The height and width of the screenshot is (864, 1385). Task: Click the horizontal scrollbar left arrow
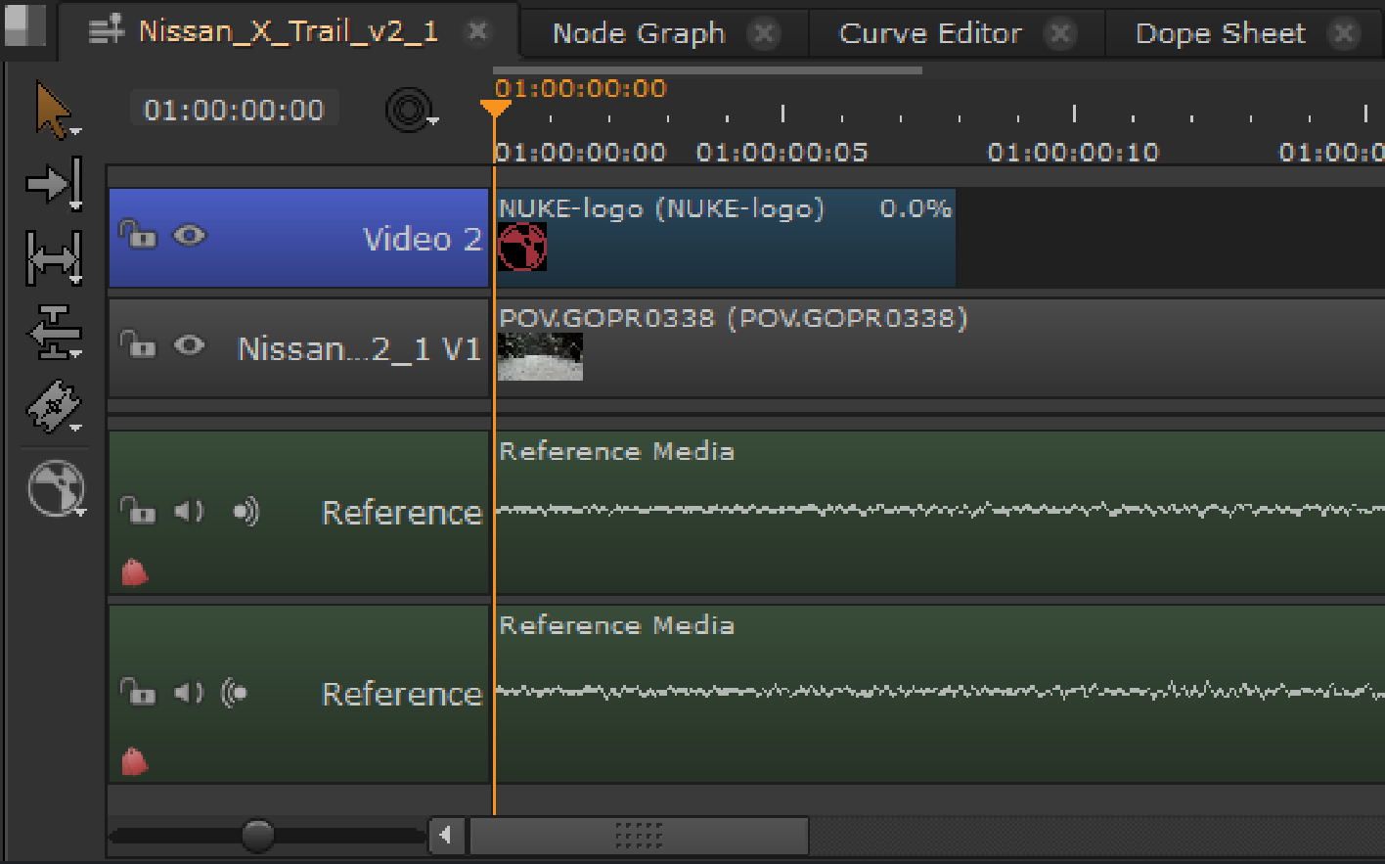(x=446, y=836)
